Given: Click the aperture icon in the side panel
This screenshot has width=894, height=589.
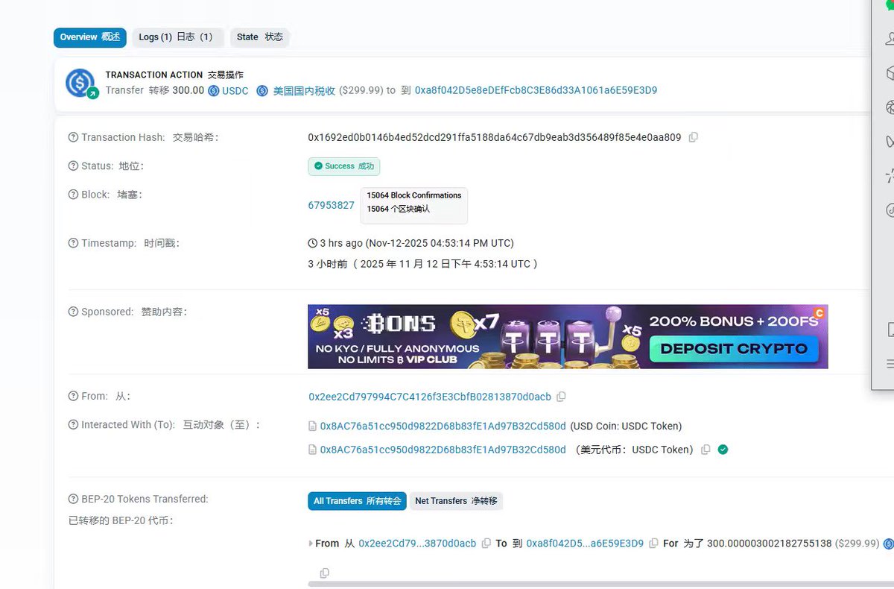Looking at the screenshot, I should (890, 107).
